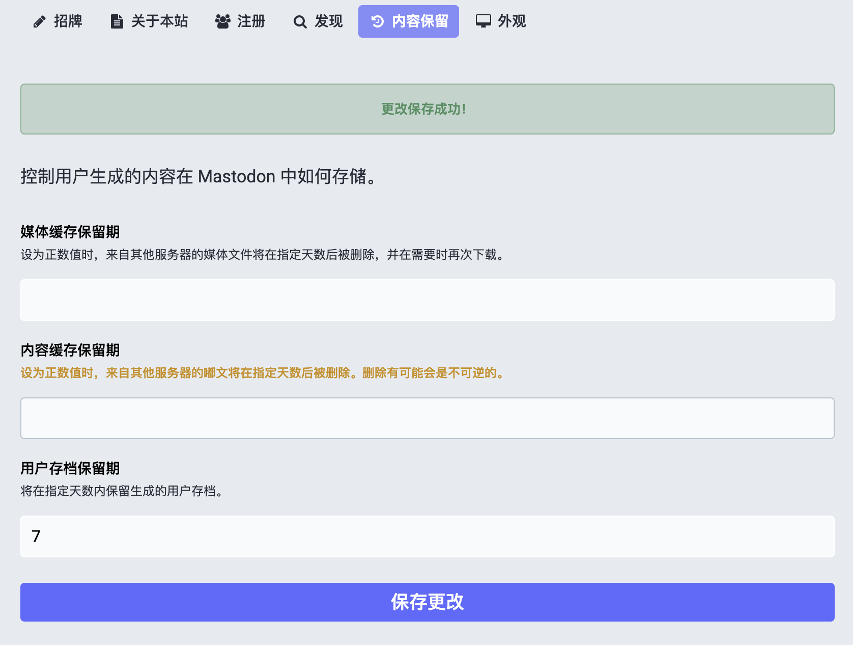Open the 外观 tab
Viewport: 853px width, 645px height.
(x=511, y=21)
